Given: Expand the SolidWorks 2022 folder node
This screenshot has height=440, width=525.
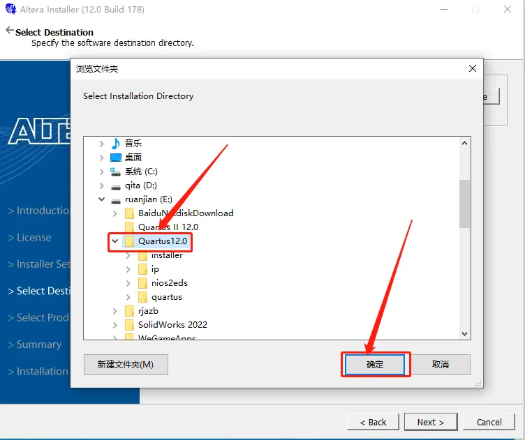Looking at the screenshot, I should (114, 325).
